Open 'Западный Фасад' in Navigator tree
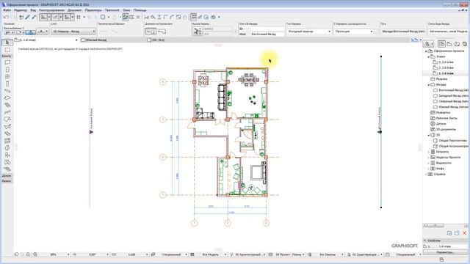The height and width of the screenshot is (264, 470). (453, 96)
